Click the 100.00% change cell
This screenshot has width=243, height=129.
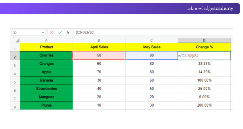pyautogui.click(x=204, y=81)
